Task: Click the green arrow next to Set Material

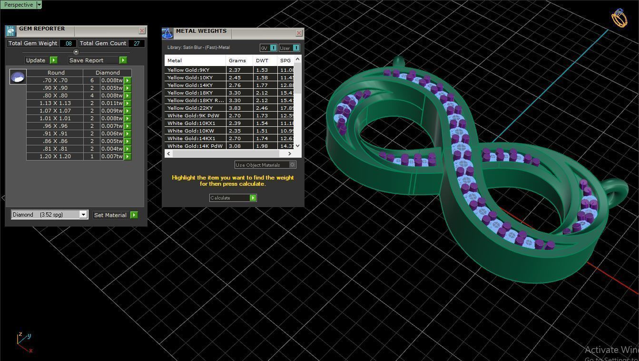Action: click(x=134, y=215)
